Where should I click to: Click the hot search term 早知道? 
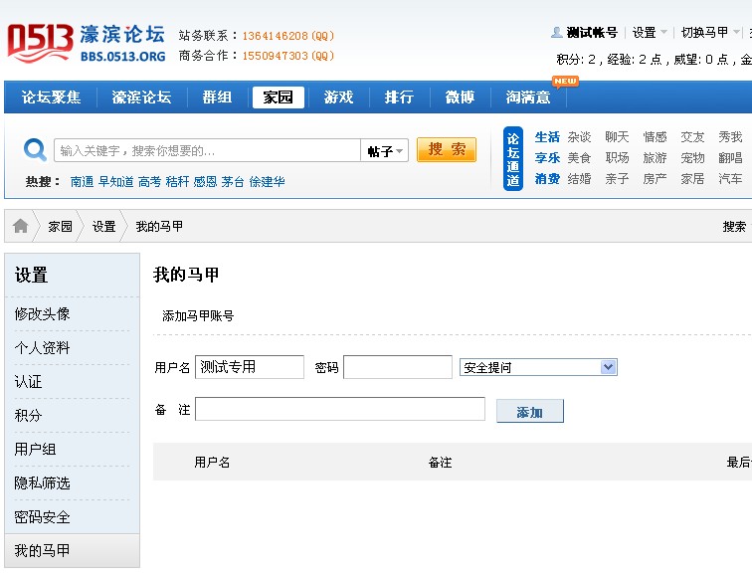[116, 182]
